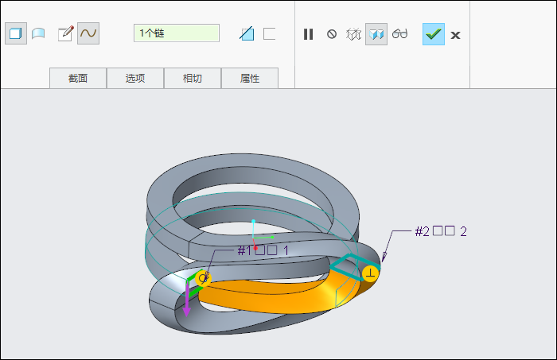Select the unattached preview icon

[353, 34]
